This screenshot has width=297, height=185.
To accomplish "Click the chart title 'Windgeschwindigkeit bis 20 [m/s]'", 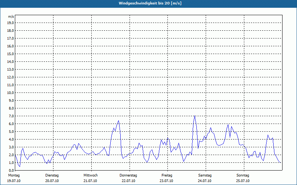I will coord(150,3).
